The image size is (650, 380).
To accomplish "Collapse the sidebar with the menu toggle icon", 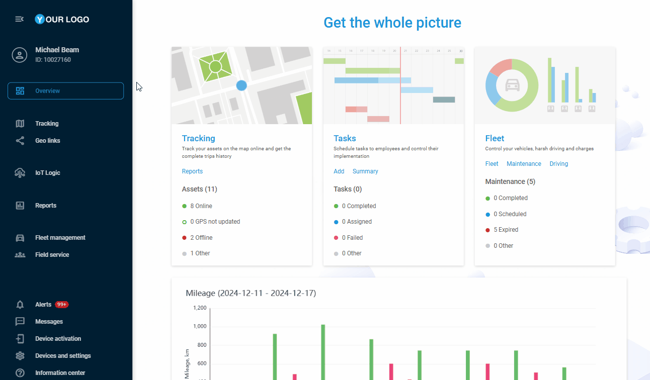I will pyautogui.click(x=19, y=19).
